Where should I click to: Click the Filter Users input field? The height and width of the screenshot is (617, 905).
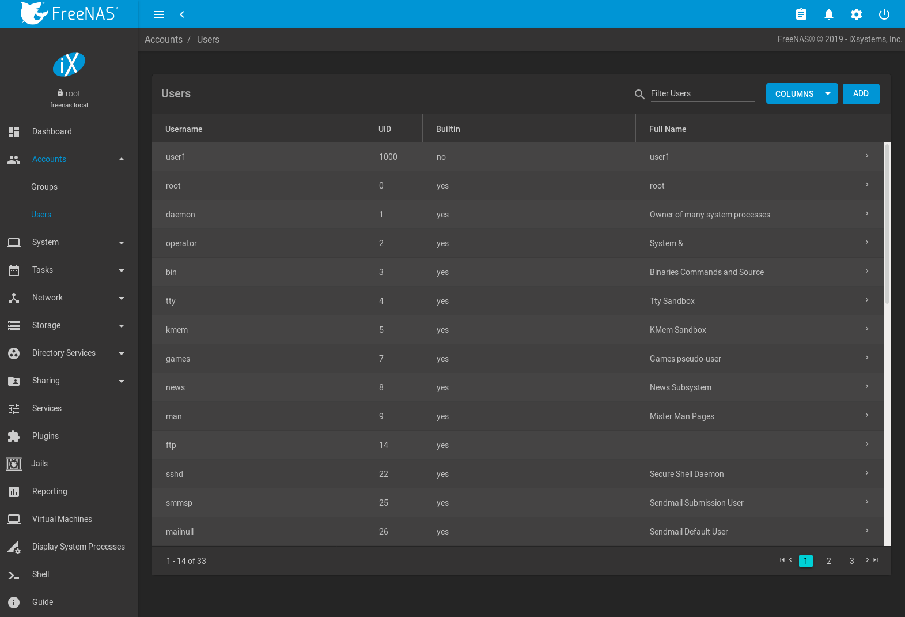[702, 94]
